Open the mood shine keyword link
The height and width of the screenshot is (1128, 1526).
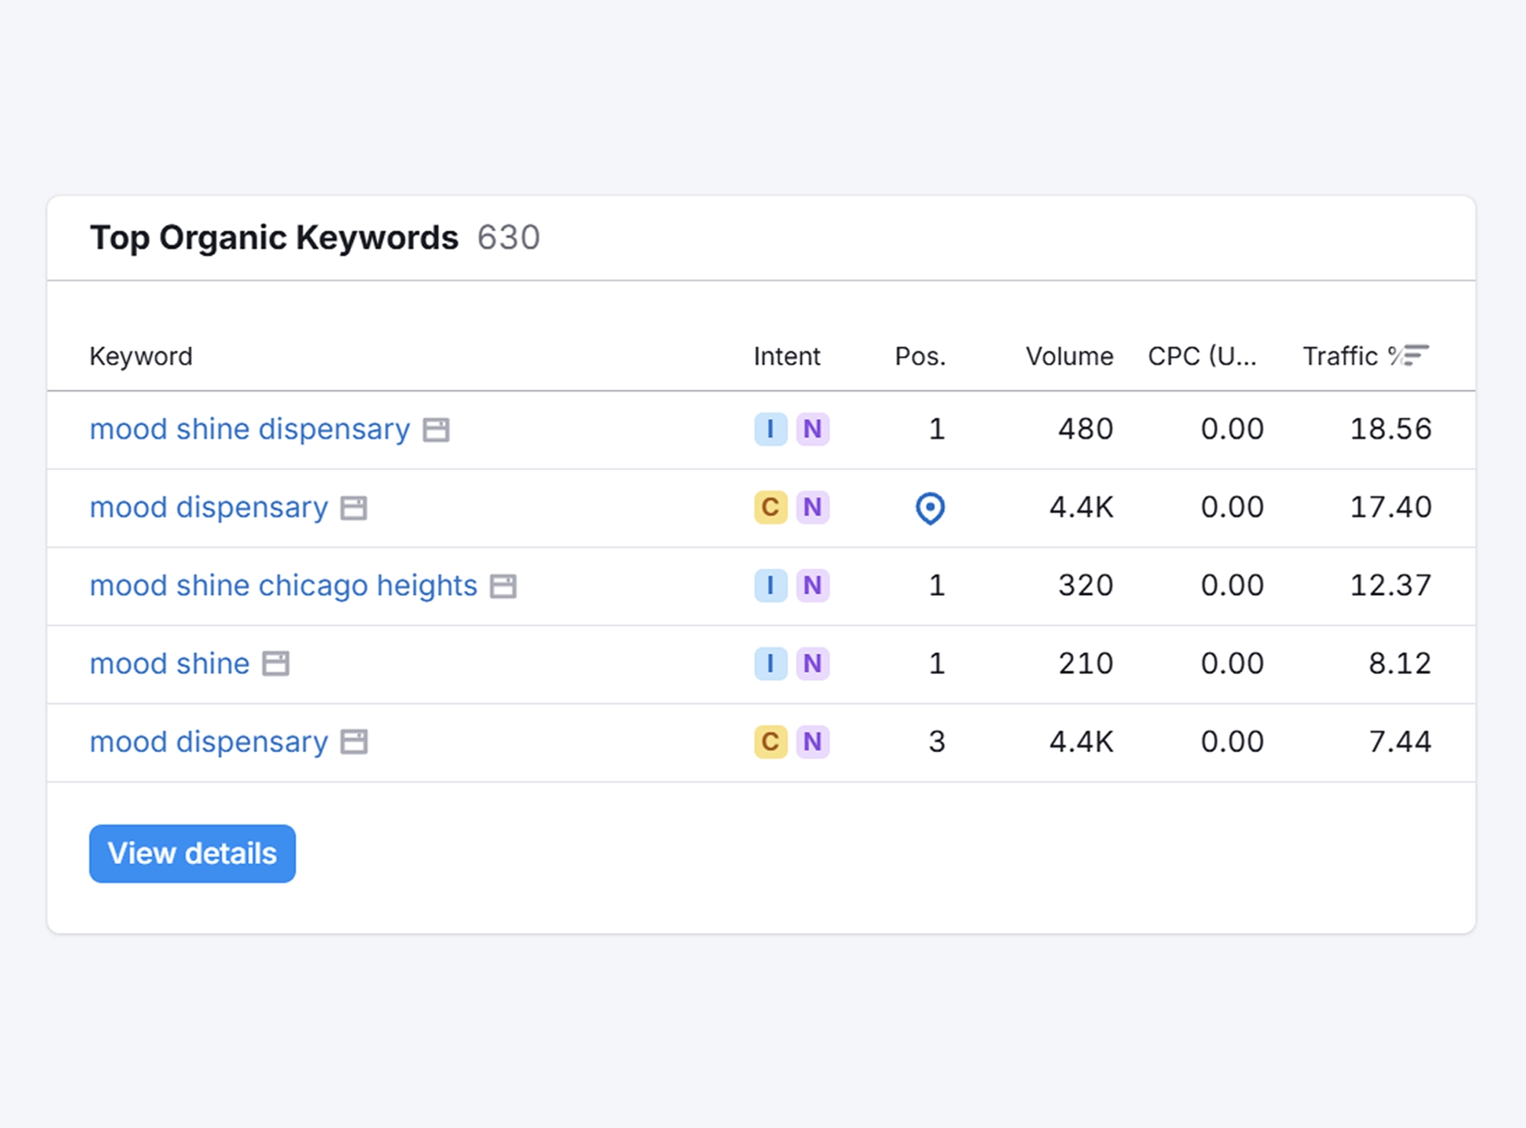click(x=170, y=664)
